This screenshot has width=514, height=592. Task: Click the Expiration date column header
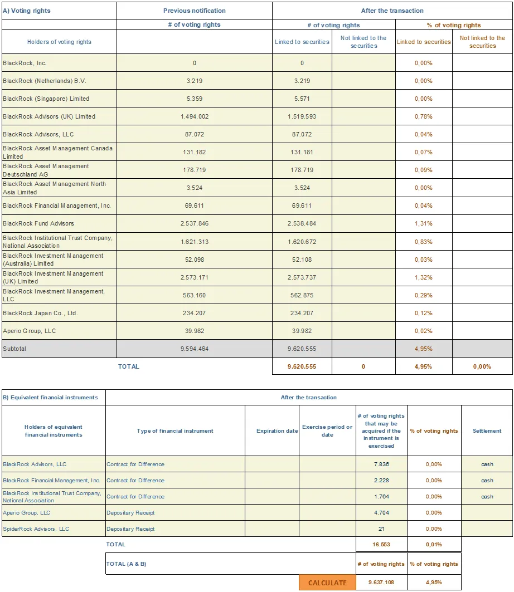[271, 430]
